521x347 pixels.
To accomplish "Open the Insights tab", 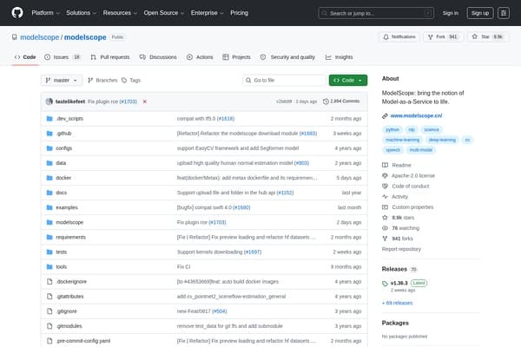I will tap(339, 57).
